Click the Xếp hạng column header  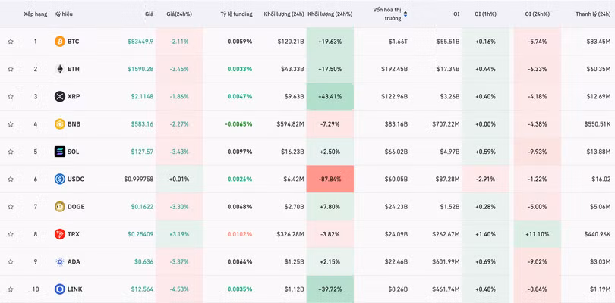35,14
